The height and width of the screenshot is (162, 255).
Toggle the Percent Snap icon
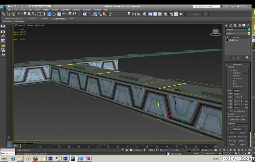tap(100, 14)
